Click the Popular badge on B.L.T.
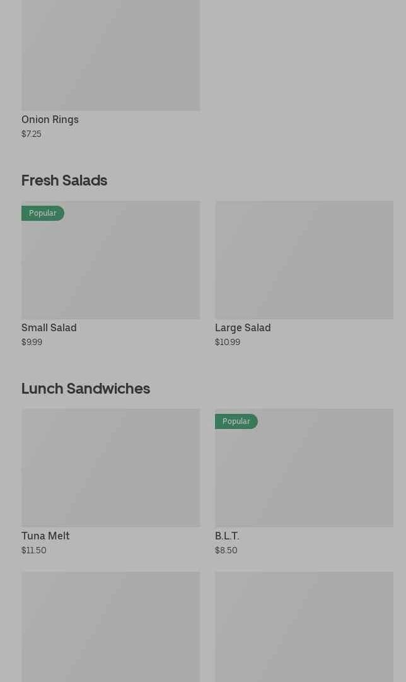The image size is (406, 682). click(236, 421)
